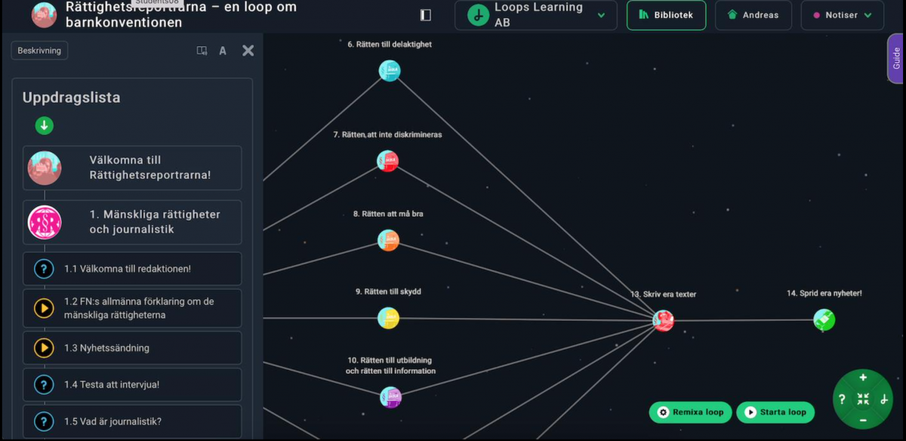Close the Uppdragslista side panel

point(248,51)
